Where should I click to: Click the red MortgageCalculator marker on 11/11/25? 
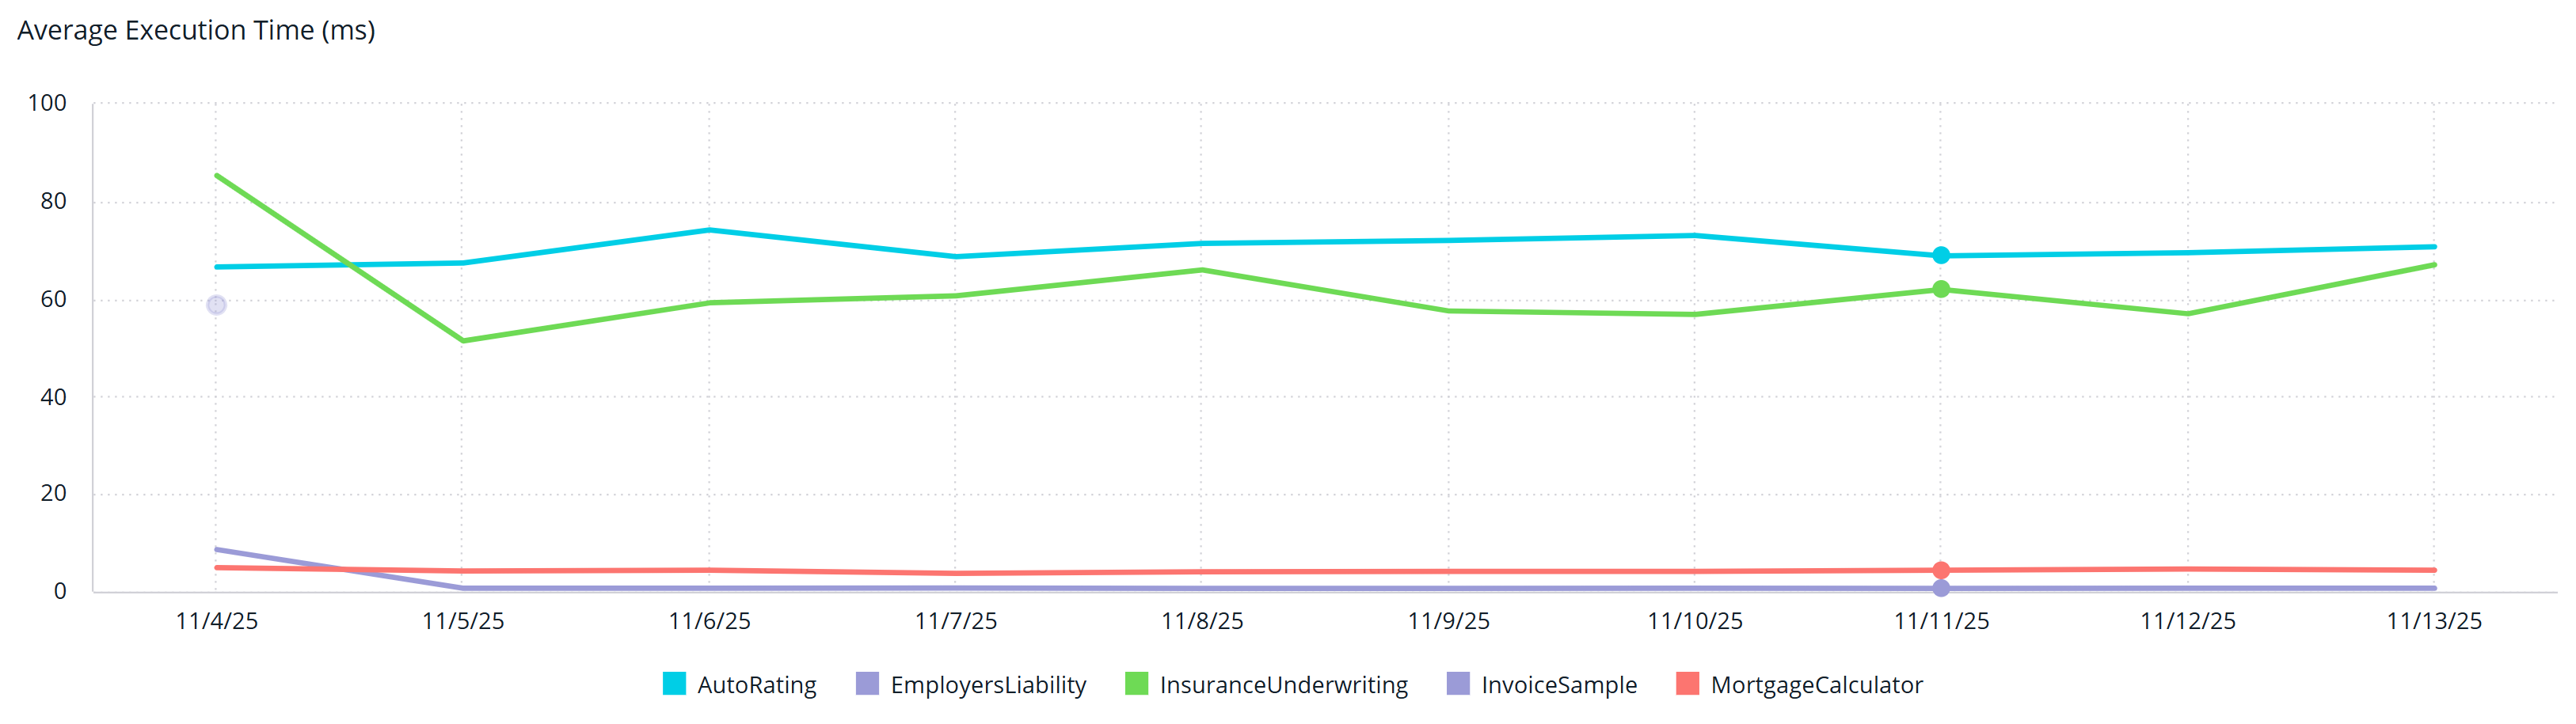[x=1941, y=570]
